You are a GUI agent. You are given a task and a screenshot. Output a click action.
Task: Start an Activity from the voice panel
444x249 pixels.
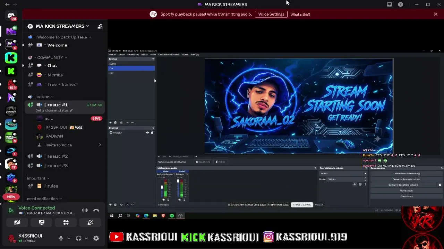click(x=66, y=222)
